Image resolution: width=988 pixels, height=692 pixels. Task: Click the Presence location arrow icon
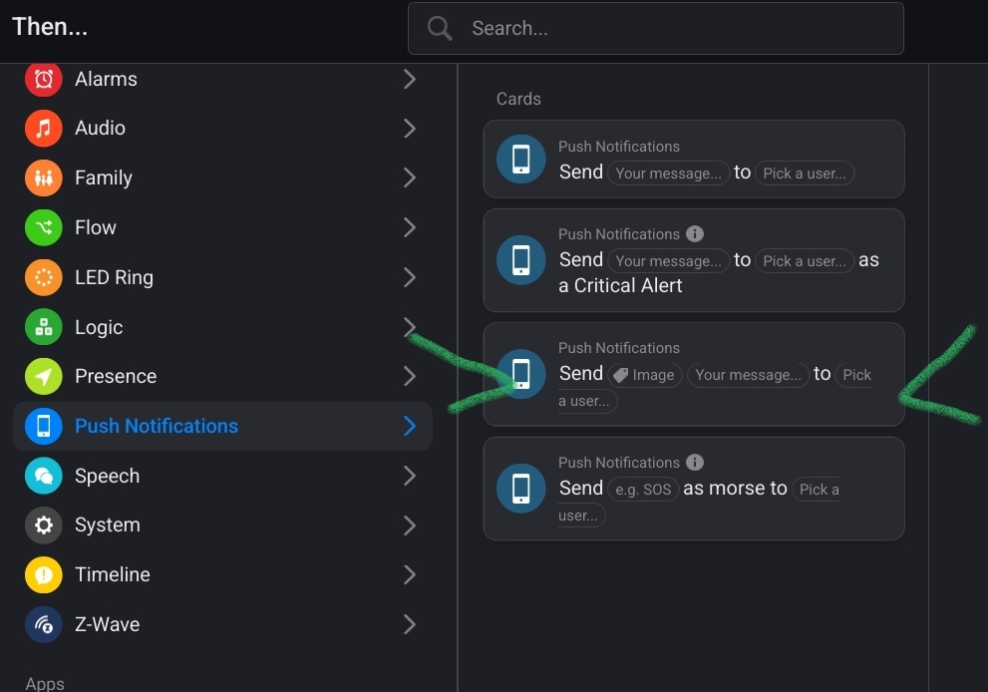tap(43, 376)
